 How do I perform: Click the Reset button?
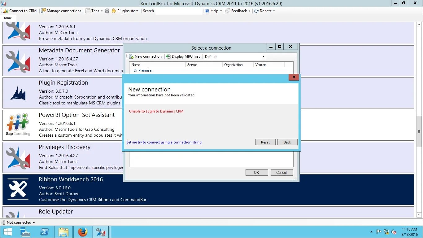pyautogui.click(x=265, y=142)
